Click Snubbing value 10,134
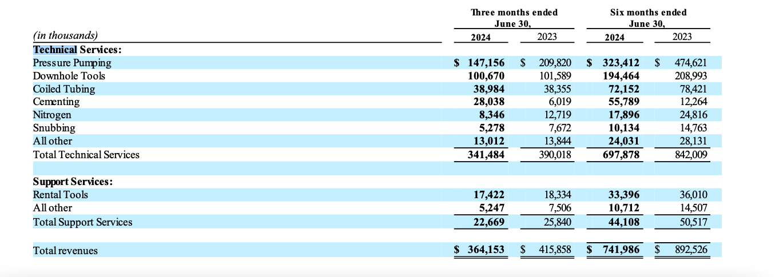Image resolution: width=779 pixels, height=277 pixels. point(623,128)
